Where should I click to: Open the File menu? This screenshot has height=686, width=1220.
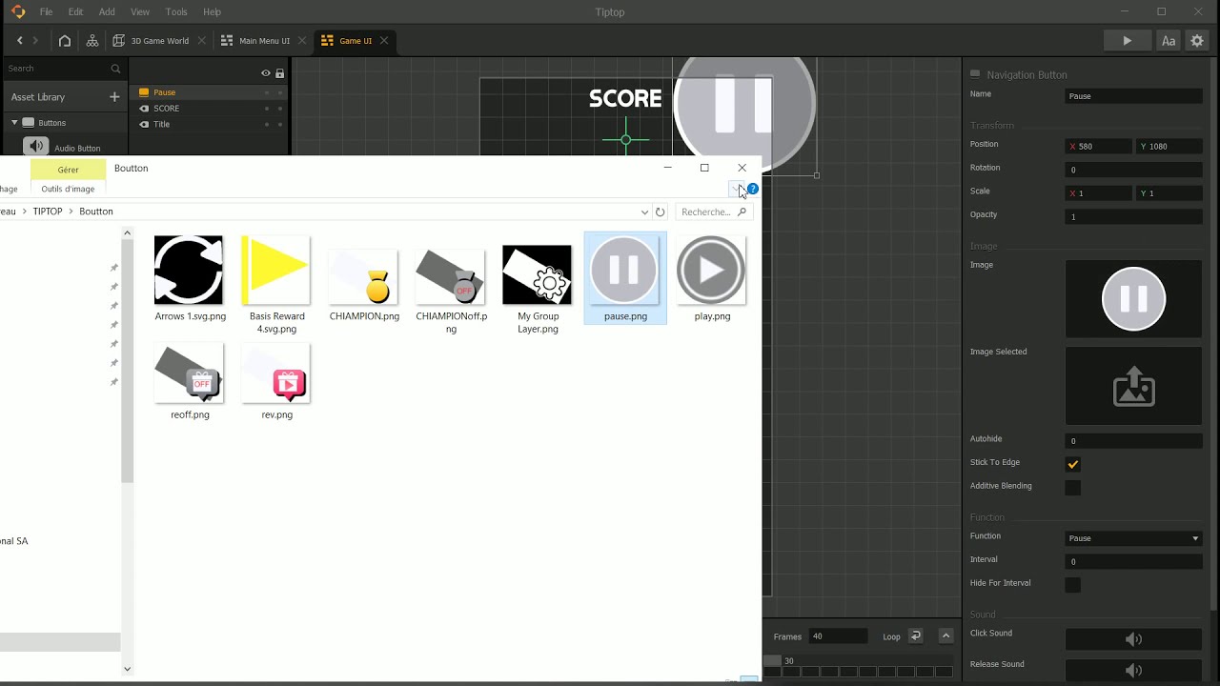[46, 12]
